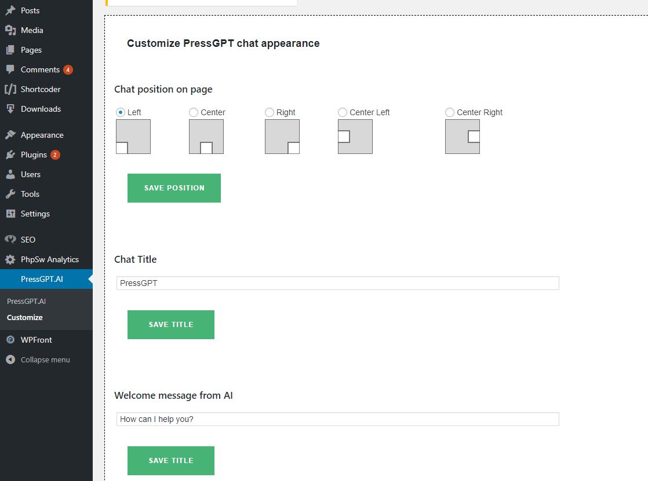Open the Media menu

(46, 30)
